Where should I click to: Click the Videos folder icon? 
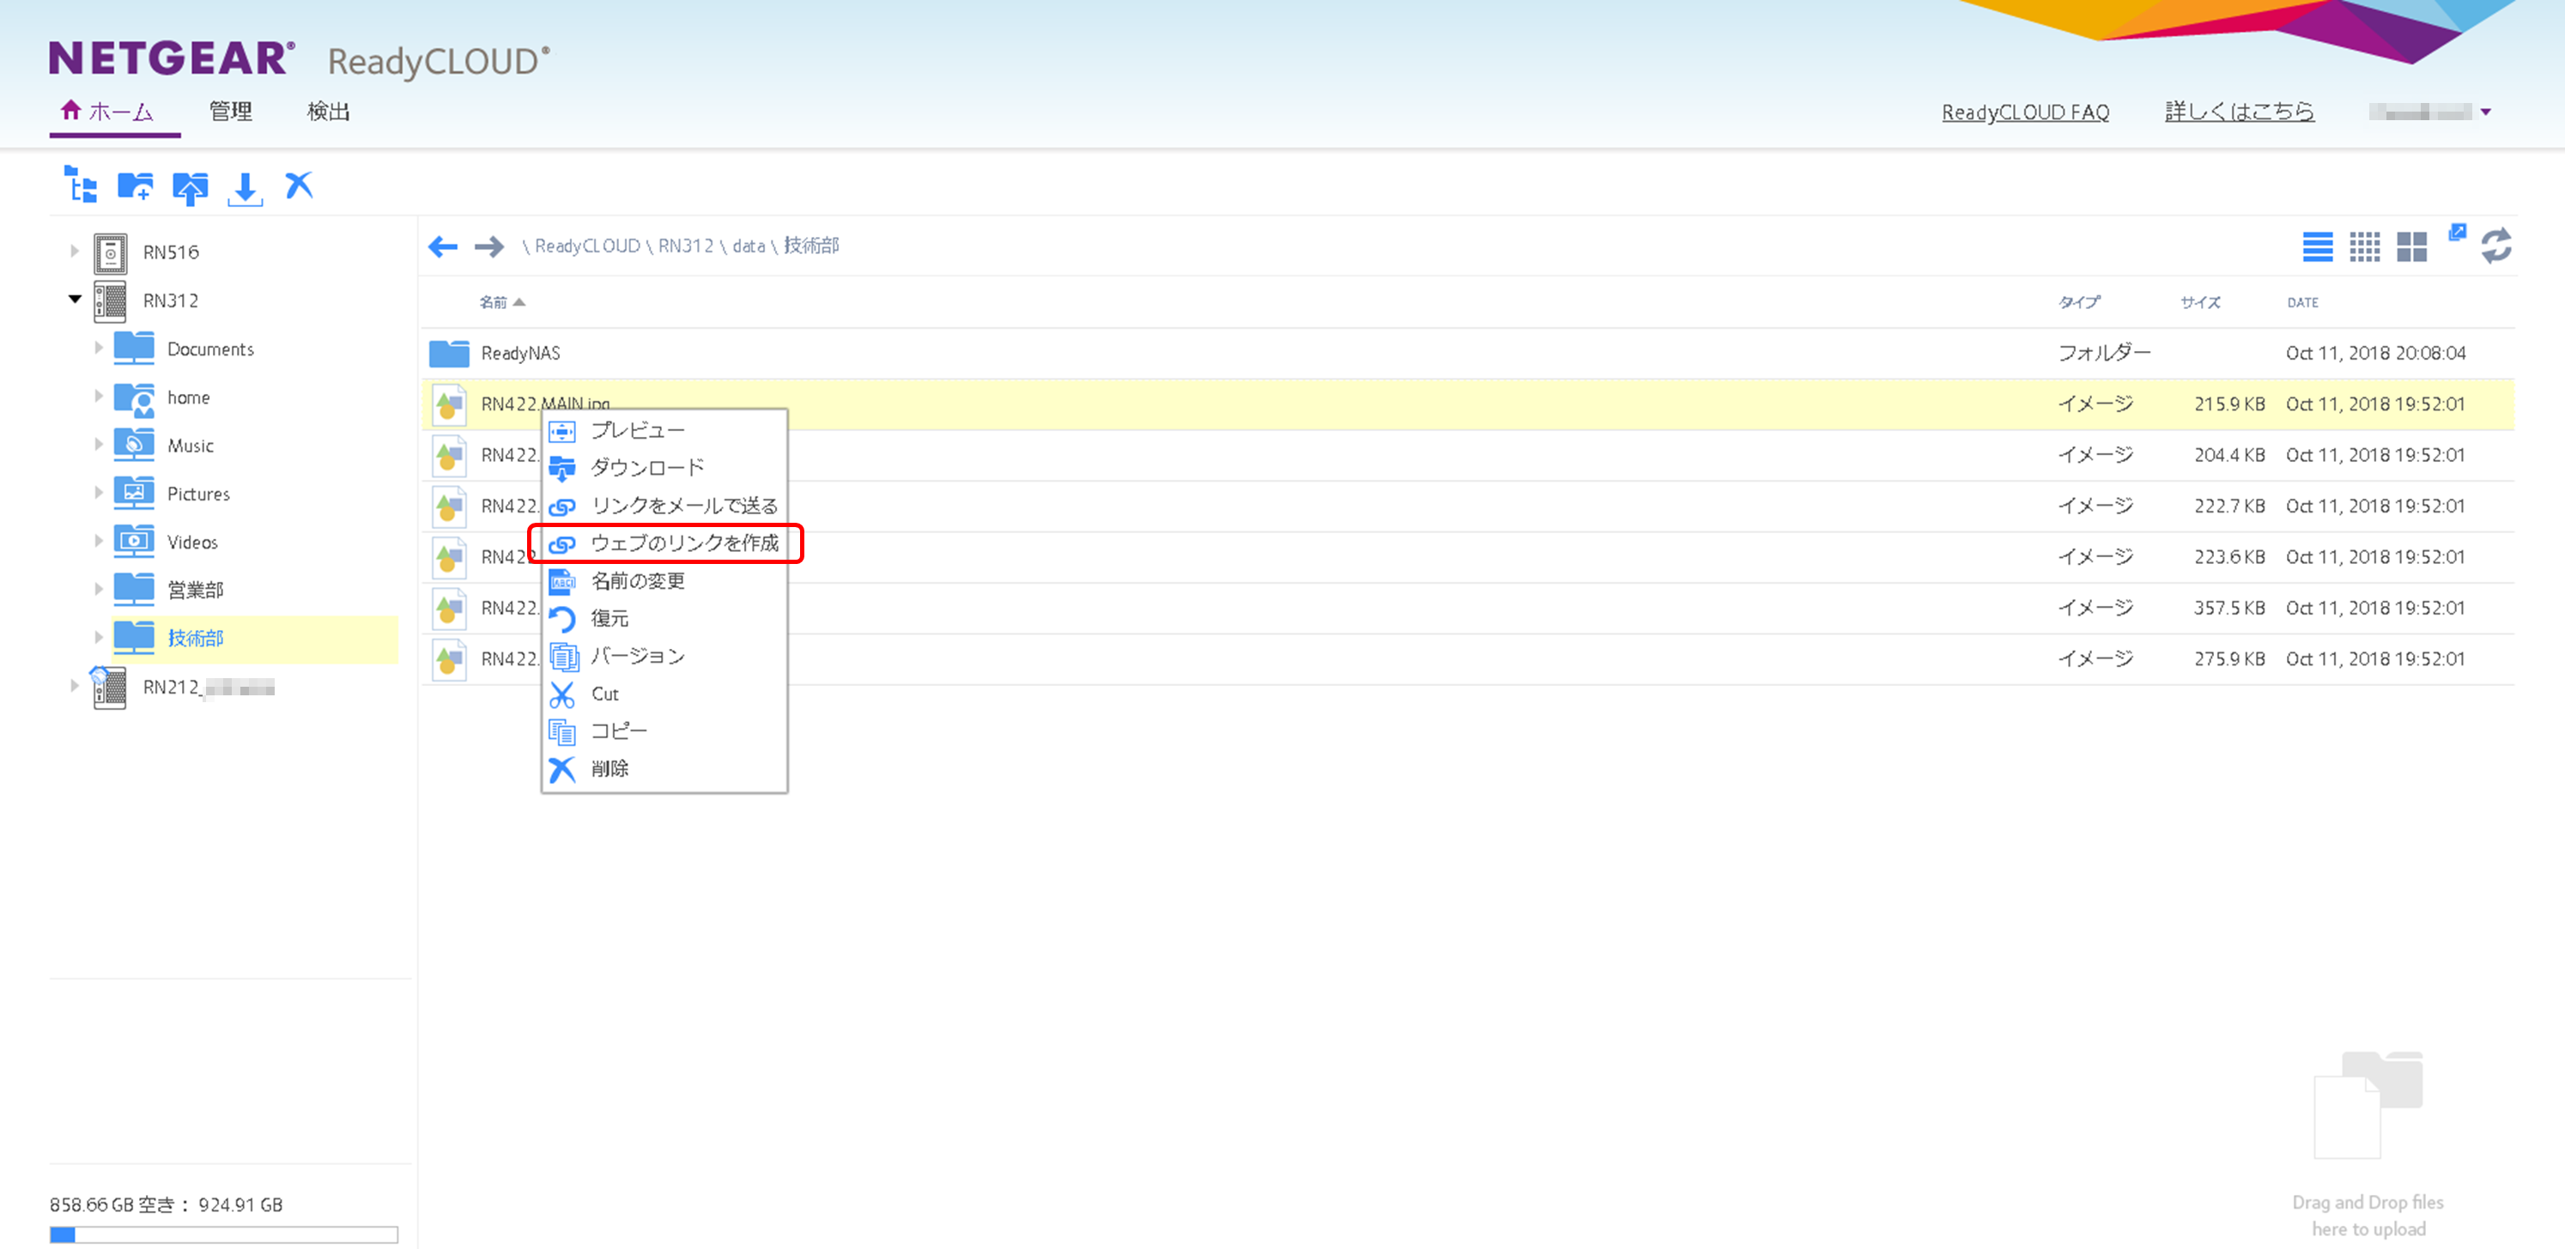coord(135,542)
